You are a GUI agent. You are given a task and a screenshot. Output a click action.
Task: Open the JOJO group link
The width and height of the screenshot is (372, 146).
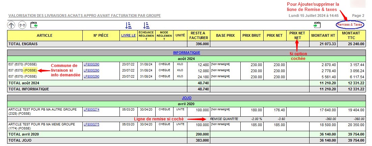tap(186, 98)
